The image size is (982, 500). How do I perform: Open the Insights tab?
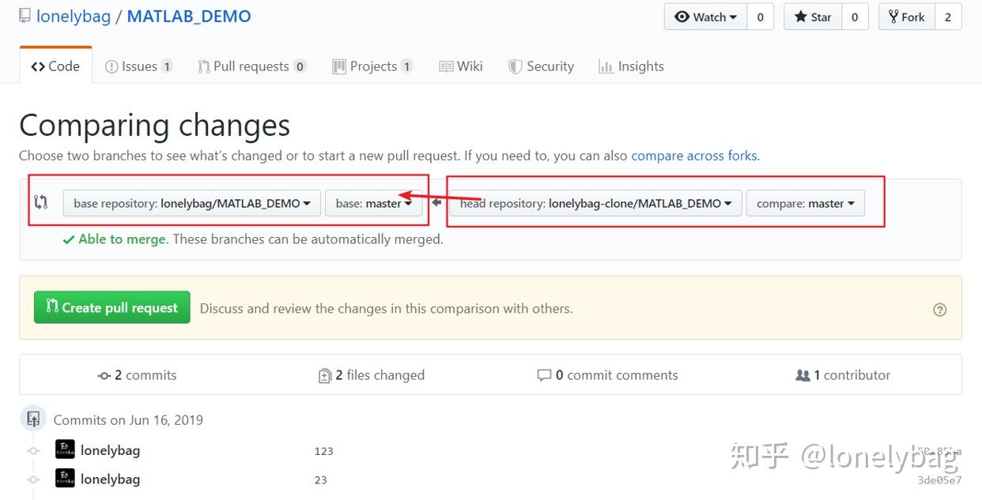pos(630,66)
